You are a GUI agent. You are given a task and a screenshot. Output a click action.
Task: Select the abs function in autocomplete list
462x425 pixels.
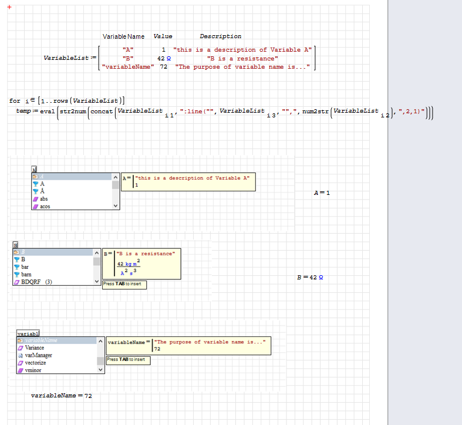tap(44, 199)
